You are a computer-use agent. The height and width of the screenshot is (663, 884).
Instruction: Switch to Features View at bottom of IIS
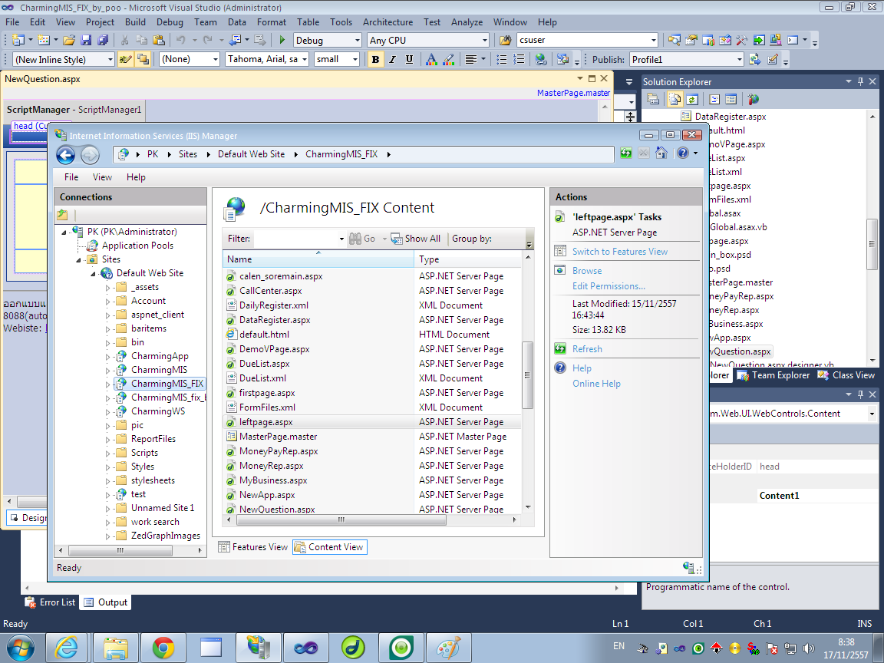pos(252,547)
